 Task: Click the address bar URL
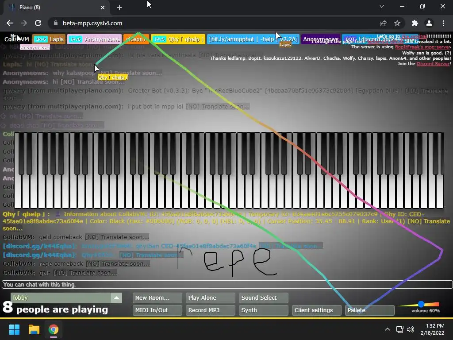[92, 23]
